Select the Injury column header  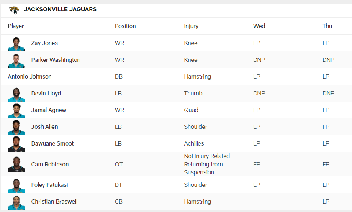click(191, 26)
